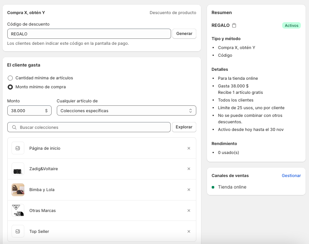
Task: Click the Activos status badge
Action: point(292,26)
